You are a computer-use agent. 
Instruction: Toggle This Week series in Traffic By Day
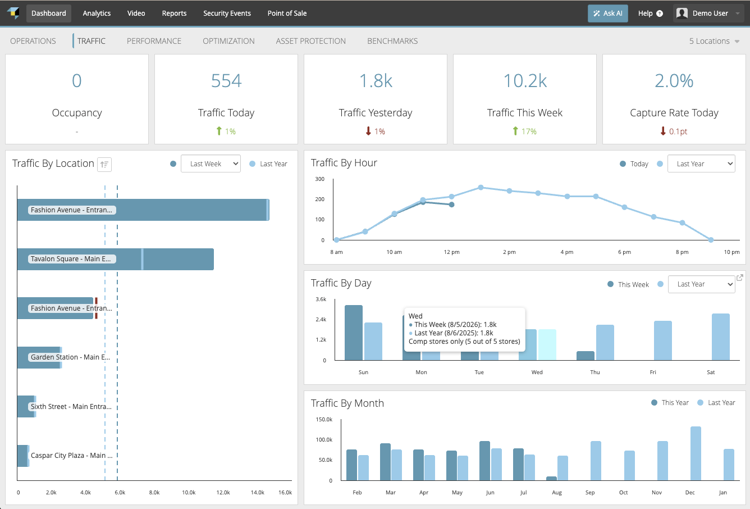[x=628, y=284]
